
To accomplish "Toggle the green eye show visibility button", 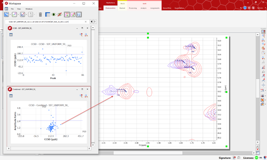I will (53, 15).
